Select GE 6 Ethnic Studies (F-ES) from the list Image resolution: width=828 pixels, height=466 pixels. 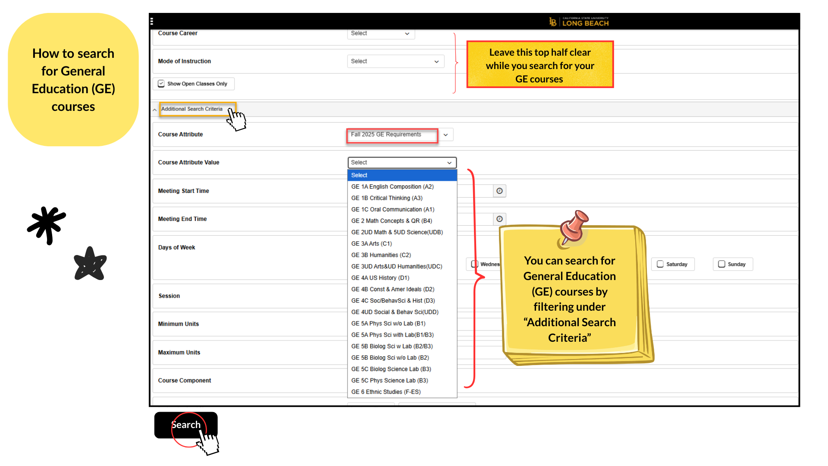coord(386,391)
